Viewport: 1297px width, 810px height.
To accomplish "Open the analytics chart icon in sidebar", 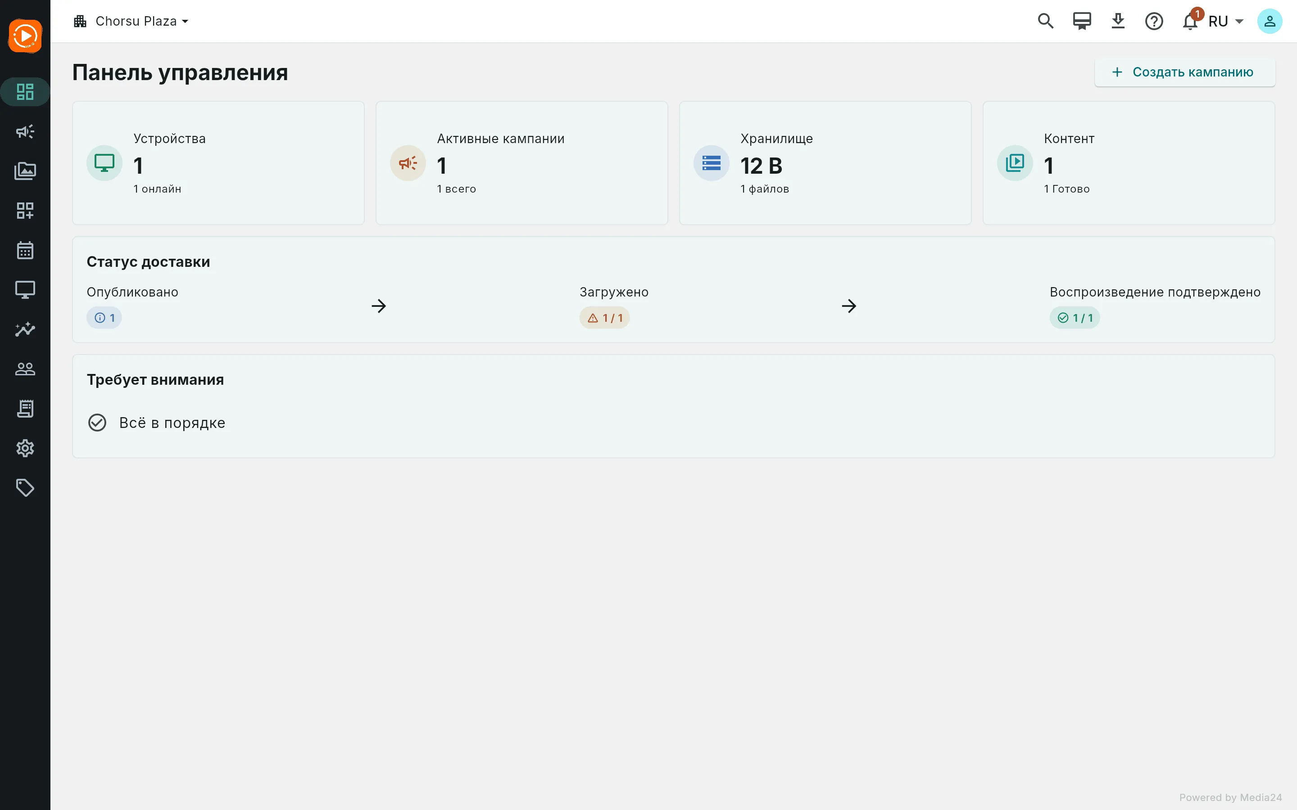I will coord(25,329).
